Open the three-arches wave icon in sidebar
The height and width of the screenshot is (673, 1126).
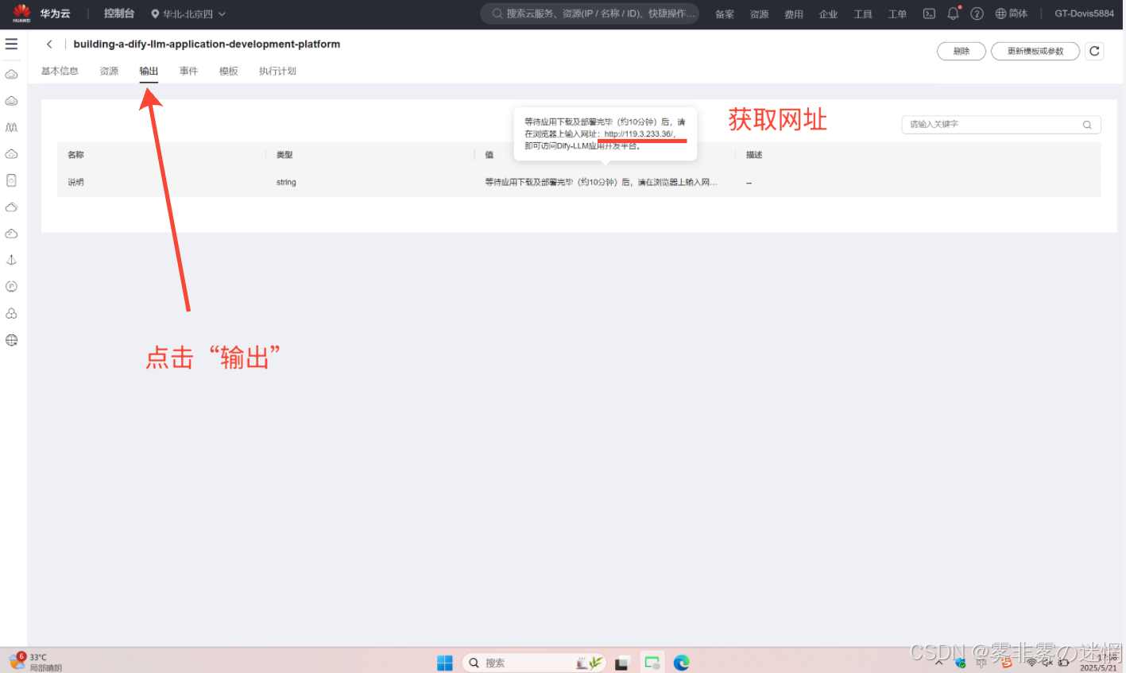pyautogui.click(x=11, y=127)
